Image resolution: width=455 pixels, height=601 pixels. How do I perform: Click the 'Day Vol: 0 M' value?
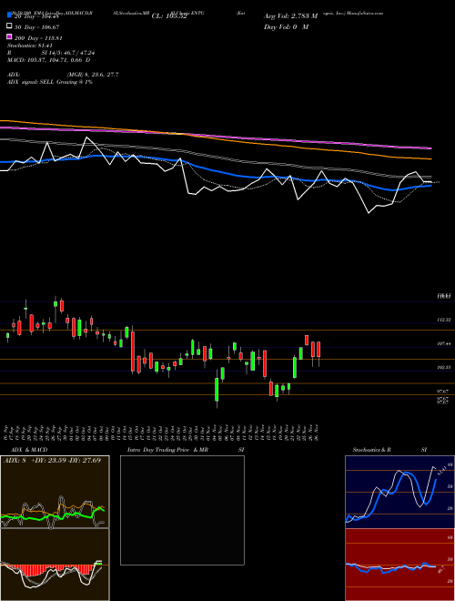[x=286, y=26]
